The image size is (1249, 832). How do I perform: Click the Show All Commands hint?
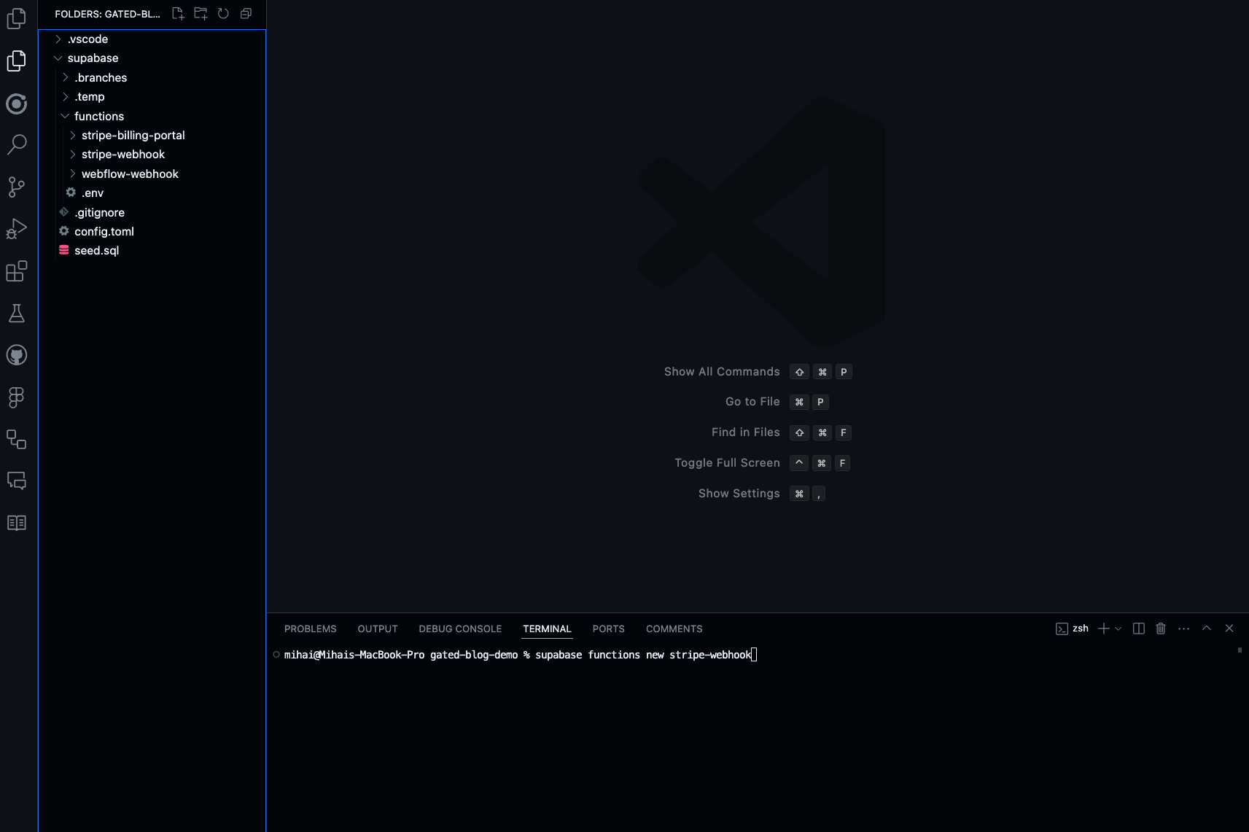[722, 372]
